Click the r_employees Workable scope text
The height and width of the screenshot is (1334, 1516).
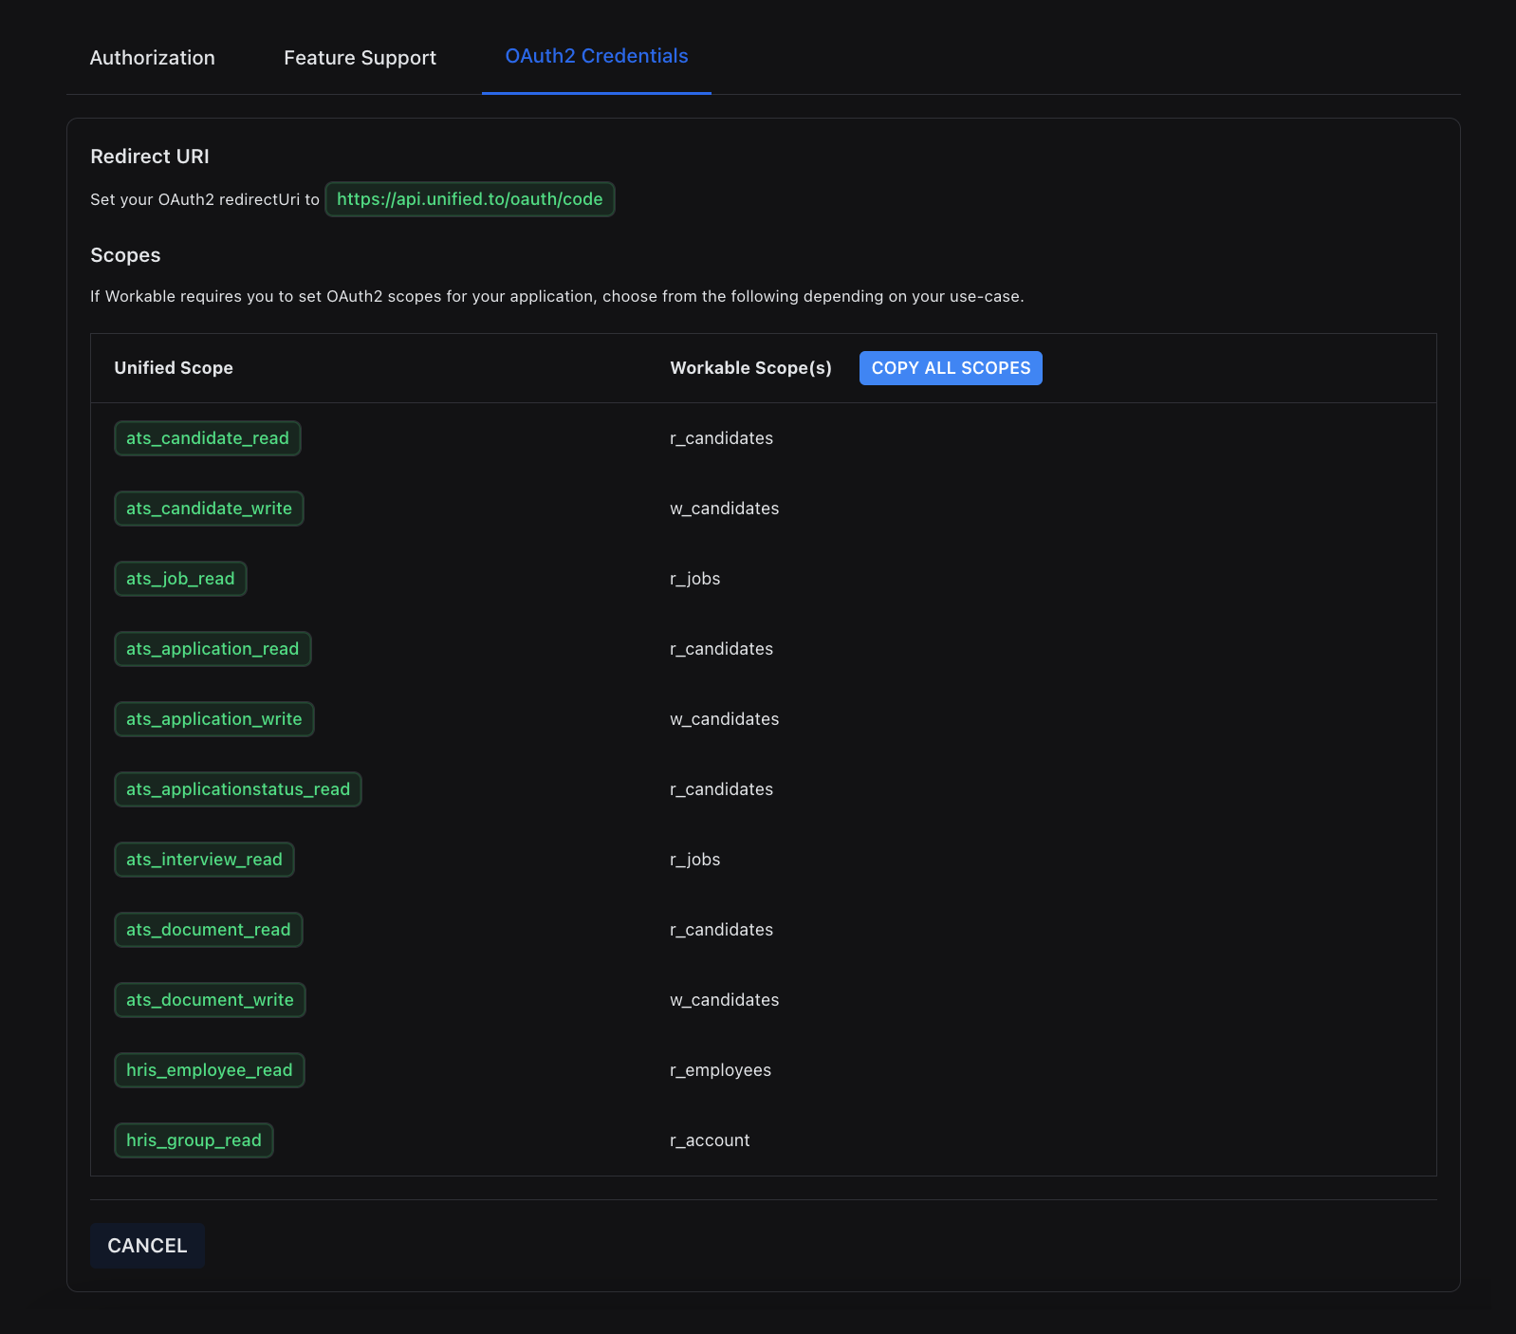coord(720,1070)
